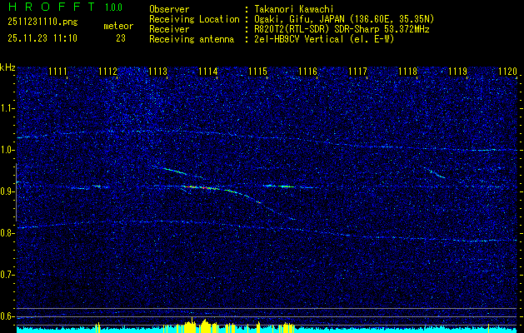This screenshot has width=524, height=333.
Task: Click the 1117 time marker
Action: point(357,71)
